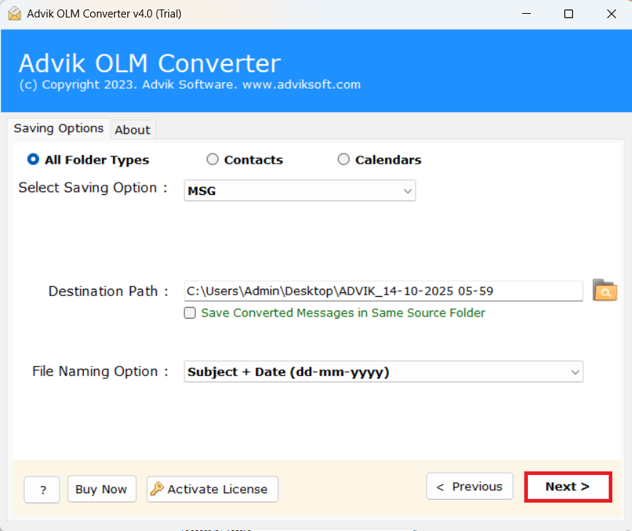Screen dimensions: 632x531
Task: Enable Save Converted Messages in Same Source Folder
Action: click(x=190, y=313)
